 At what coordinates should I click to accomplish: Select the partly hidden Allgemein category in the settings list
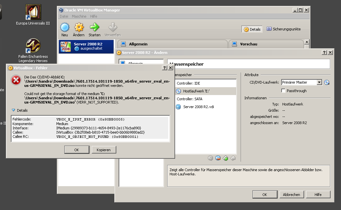pyautogui.click(x=141, y=62)
